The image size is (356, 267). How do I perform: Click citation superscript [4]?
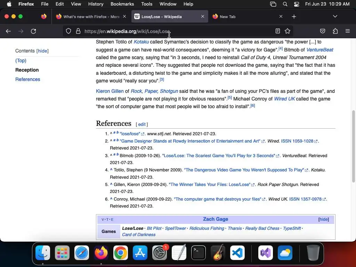pos(281,48)
